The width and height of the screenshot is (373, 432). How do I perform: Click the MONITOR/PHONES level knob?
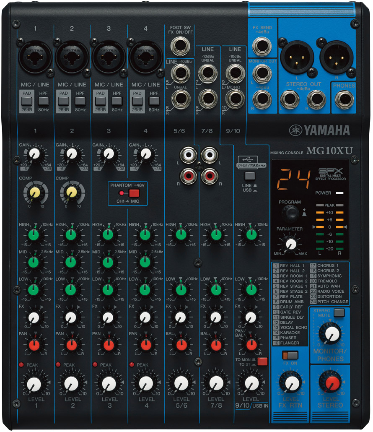(x=330, y=334)
